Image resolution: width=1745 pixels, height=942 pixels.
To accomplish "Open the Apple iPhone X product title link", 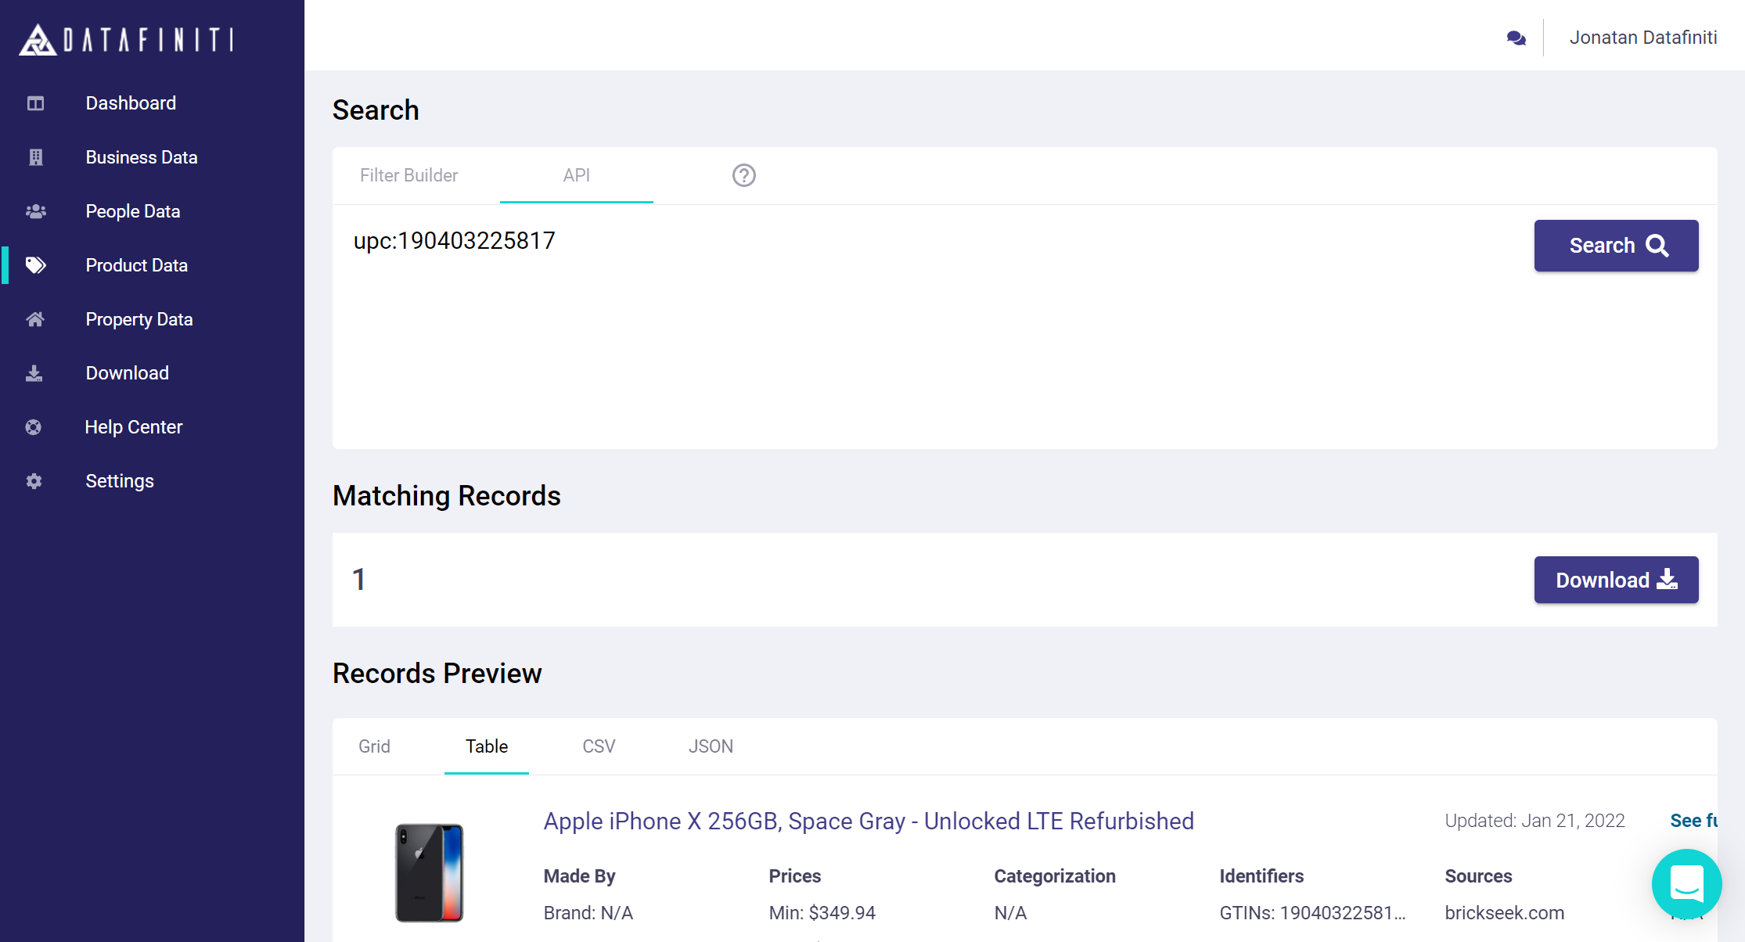I will [869, 821].
